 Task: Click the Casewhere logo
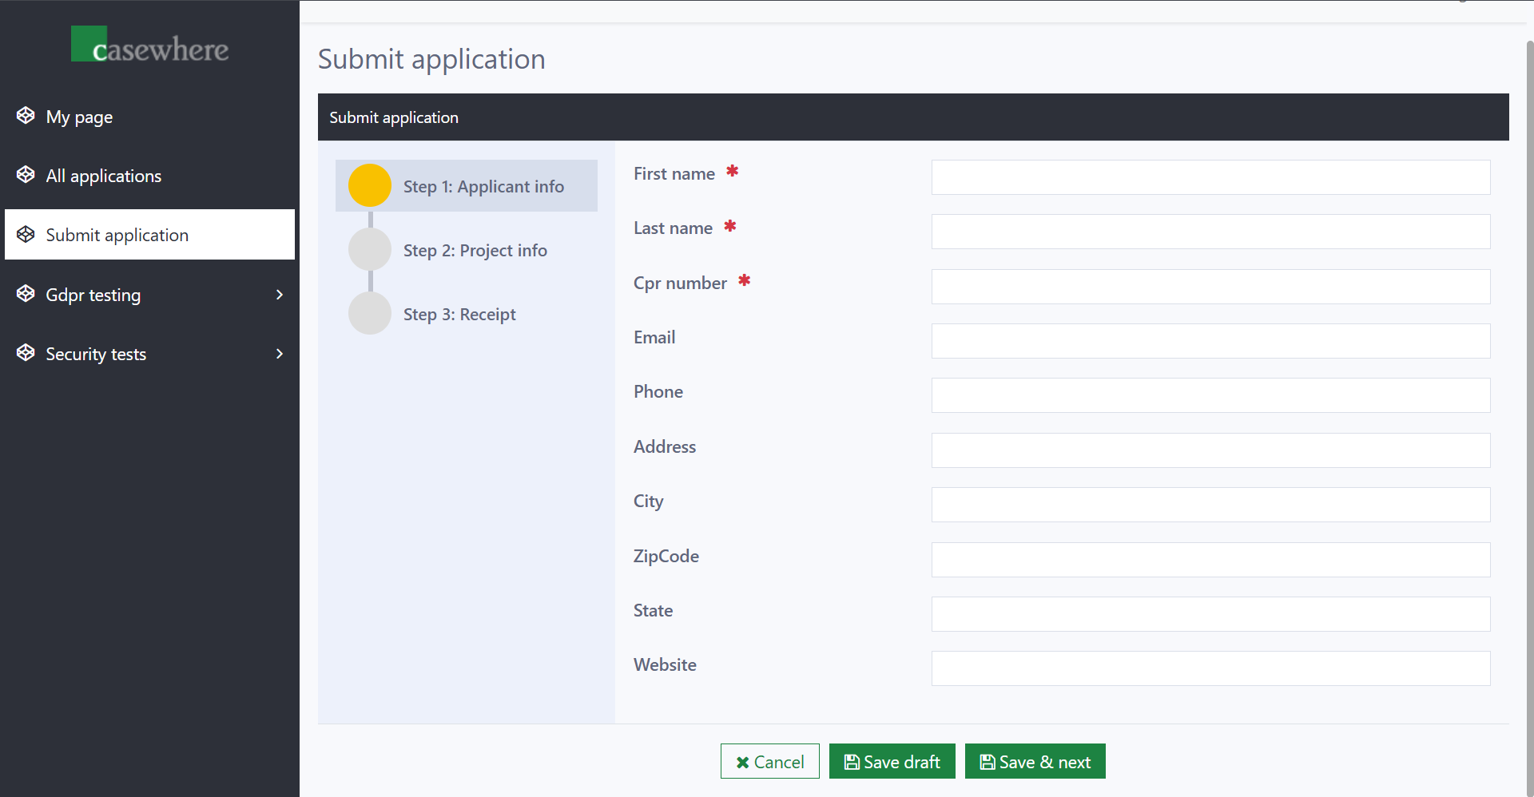click(149, 44)
